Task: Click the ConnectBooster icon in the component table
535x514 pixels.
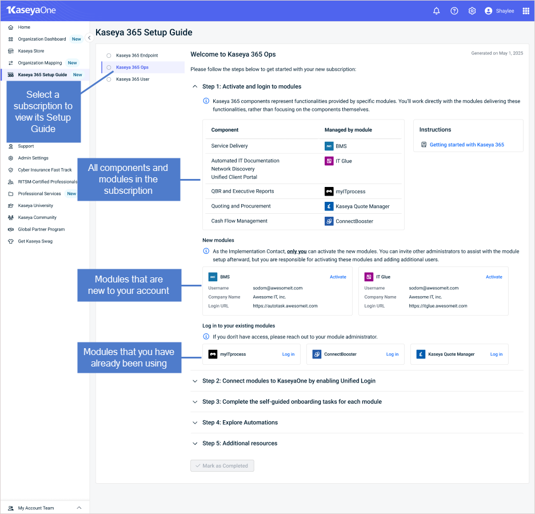Action: [329, 221]
